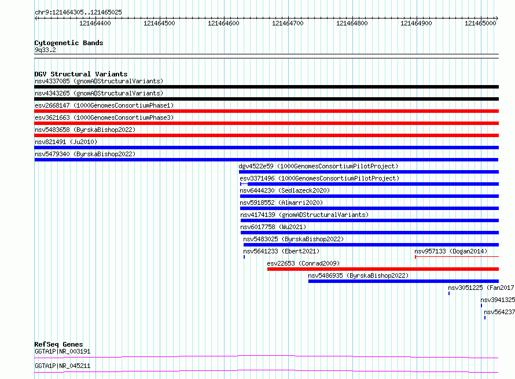Click ruler position 121465000
The height and width of the screenshot is (379, 515).
point(480,23)
